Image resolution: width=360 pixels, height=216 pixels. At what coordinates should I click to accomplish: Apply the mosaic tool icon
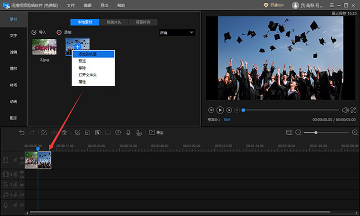(98, 133)
